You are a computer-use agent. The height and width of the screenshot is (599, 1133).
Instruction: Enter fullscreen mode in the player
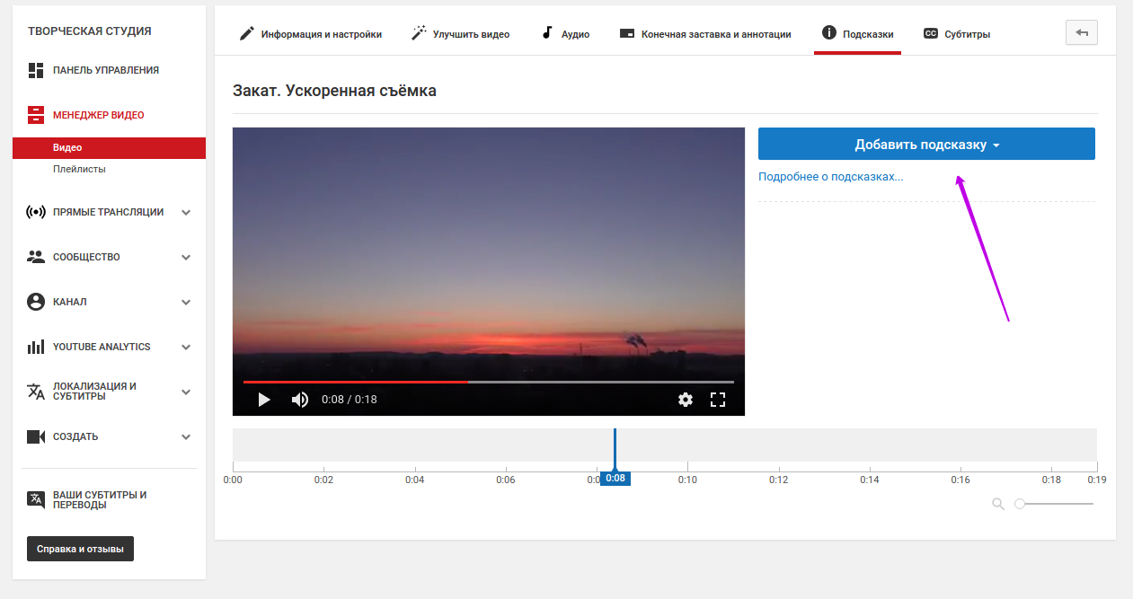(x=718, y=400)
